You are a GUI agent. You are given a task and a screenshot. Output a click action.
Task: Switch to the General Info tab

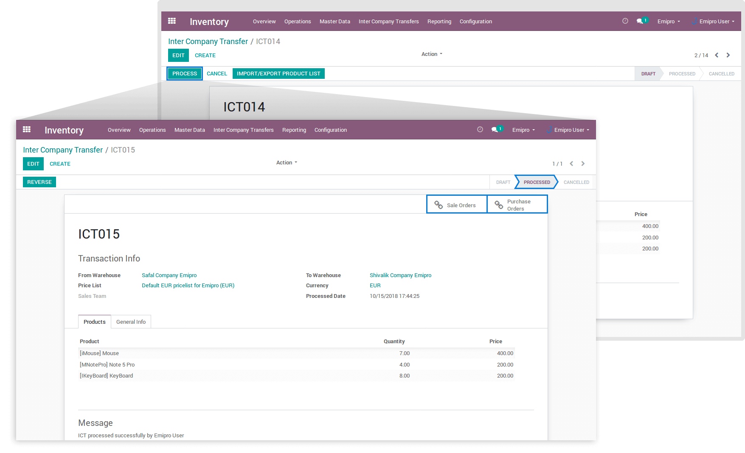tap(131, 322)
